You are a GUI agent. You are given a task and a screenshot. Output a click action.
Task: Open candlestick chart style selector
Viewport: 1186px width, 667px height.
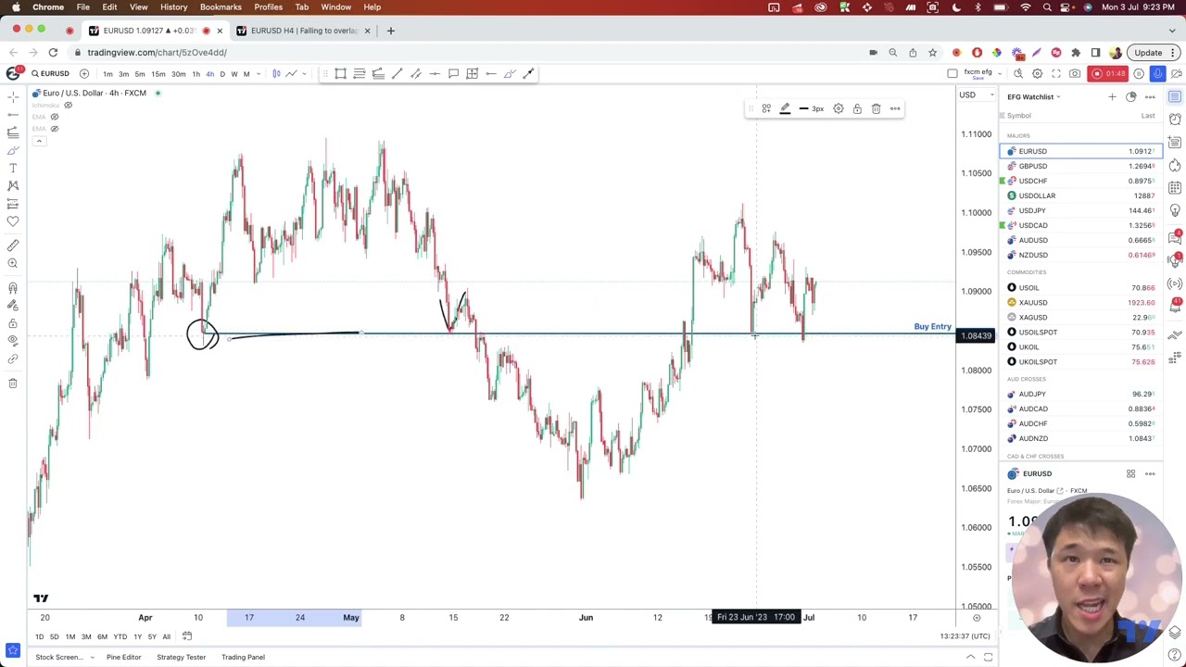point(276,73)
